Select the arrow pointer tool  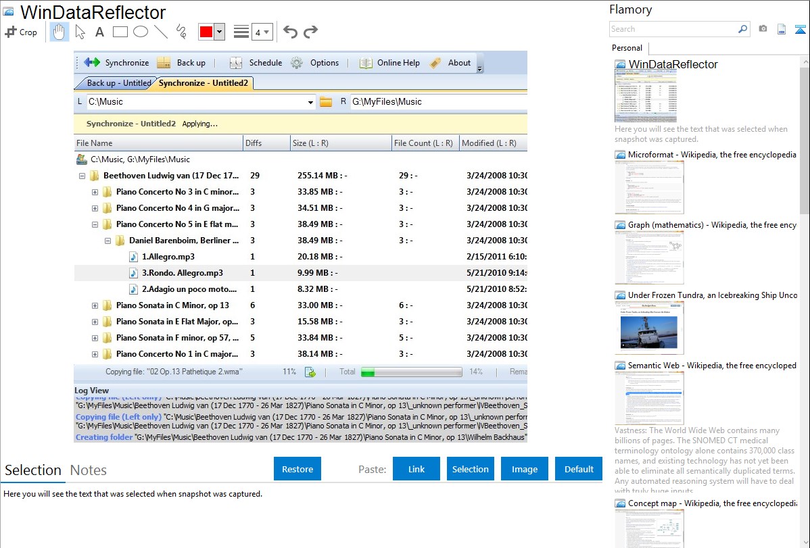[80, 32]
